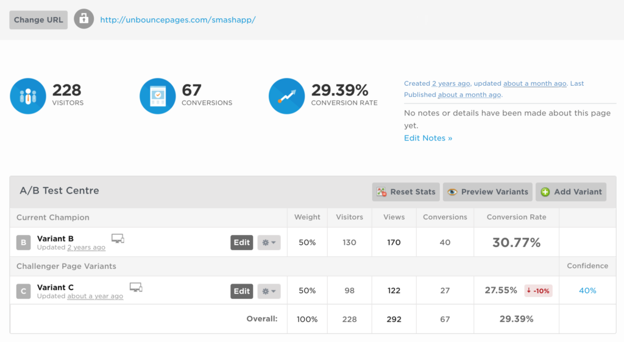
Task: Click the Change URL button
Action: click(x=38, y=20)
